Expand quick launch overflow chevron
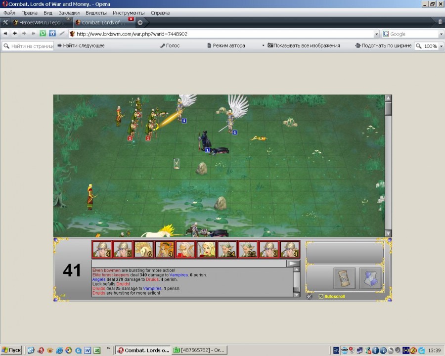 pos(108,348)
